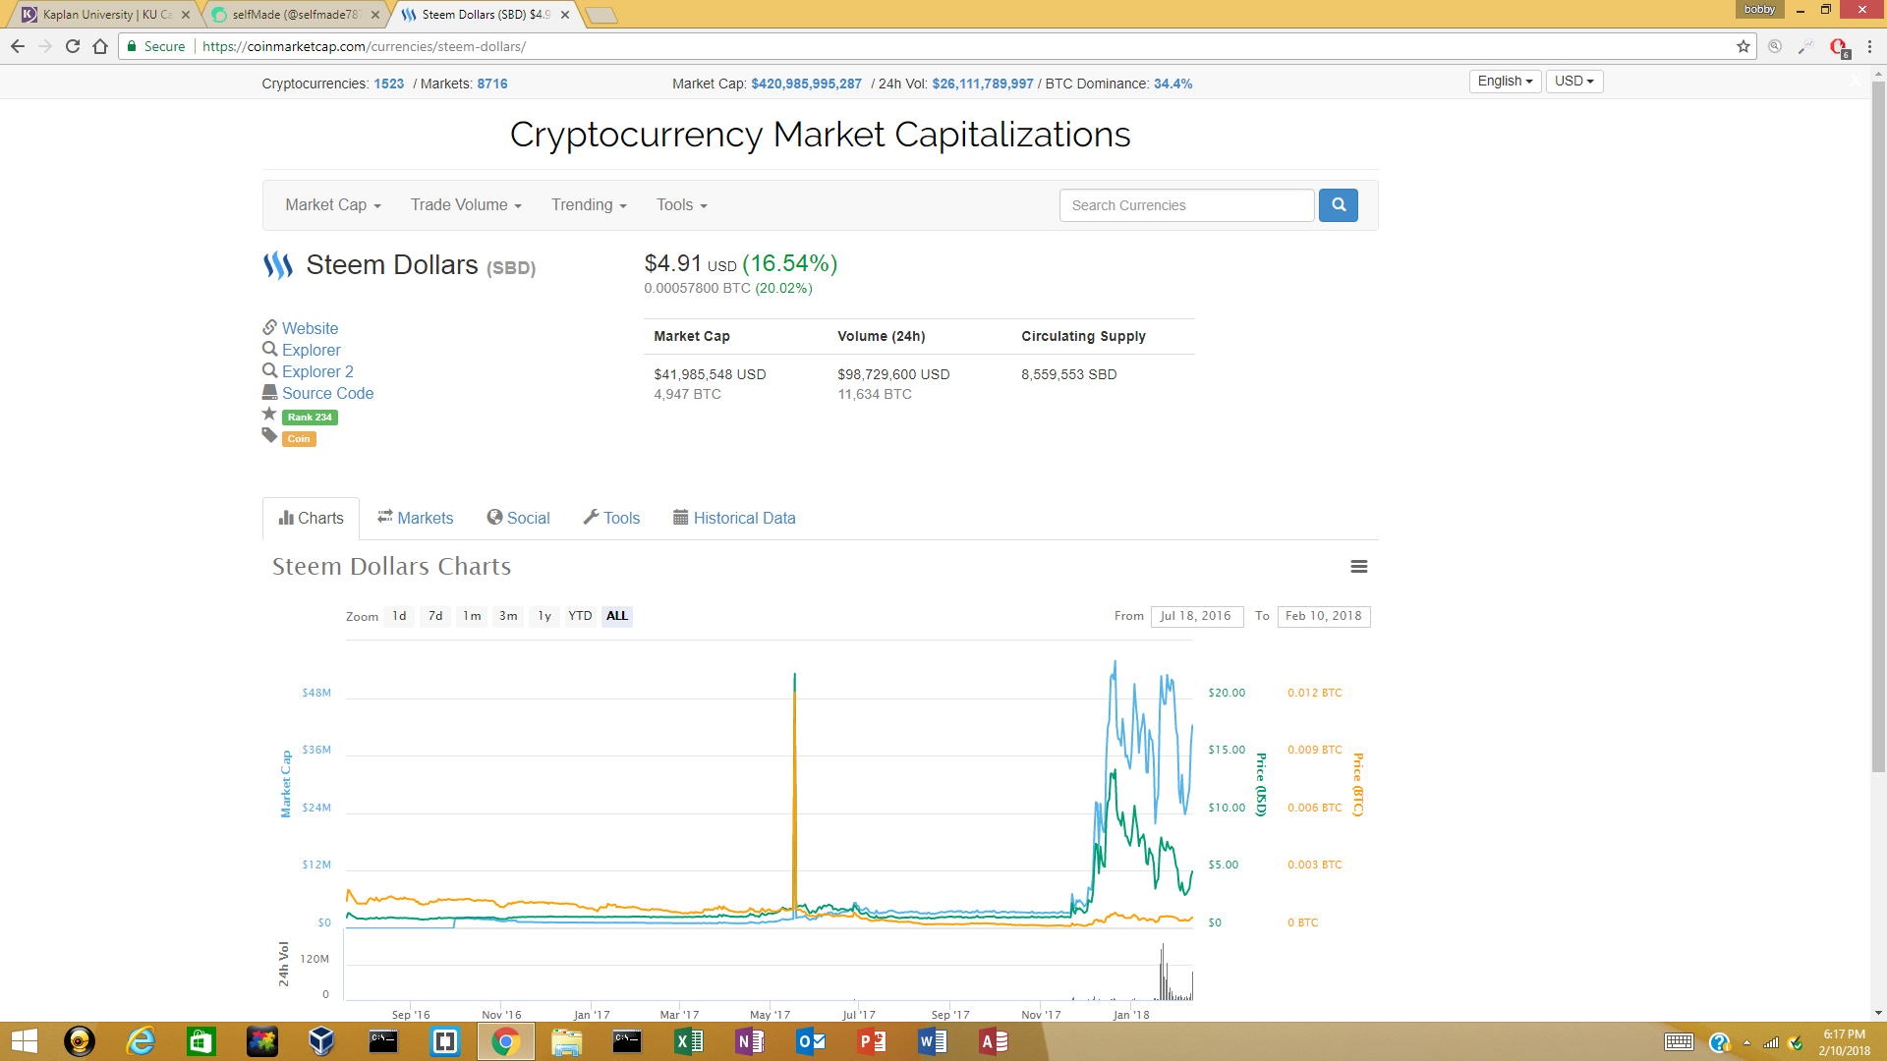Image resolution: width=1887 pixels, height=1061 pixels.
Task: Show hidden system tray icons
Action: (1746, 1042)
